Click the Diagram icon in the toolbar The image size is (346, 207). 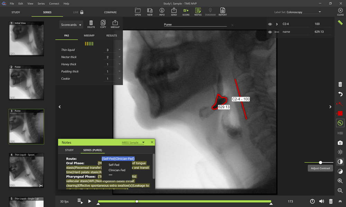210,11
